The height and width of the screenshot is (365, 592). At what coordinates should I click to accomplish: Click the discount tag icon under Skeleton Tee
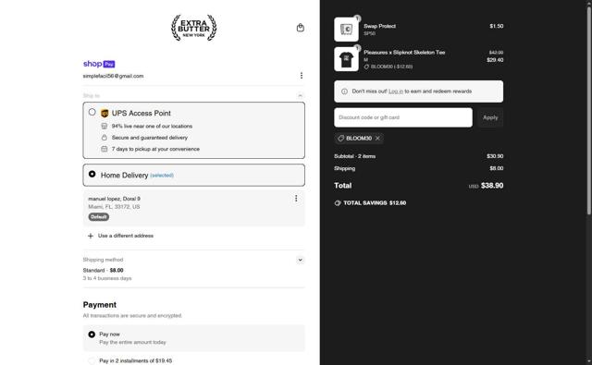point(366,67)
